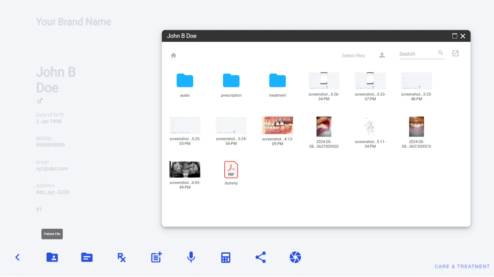The image size is (494, 277).
Task: Open new treatment notes icon
Action: [156, 257]
